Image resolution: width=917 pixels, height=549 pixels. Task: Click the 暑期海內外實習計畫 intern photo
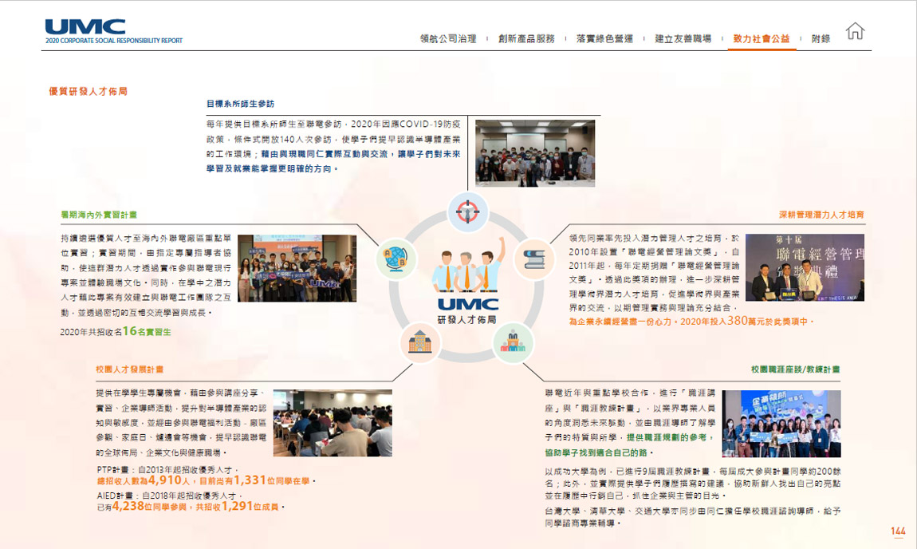click(x=297, y=267)
